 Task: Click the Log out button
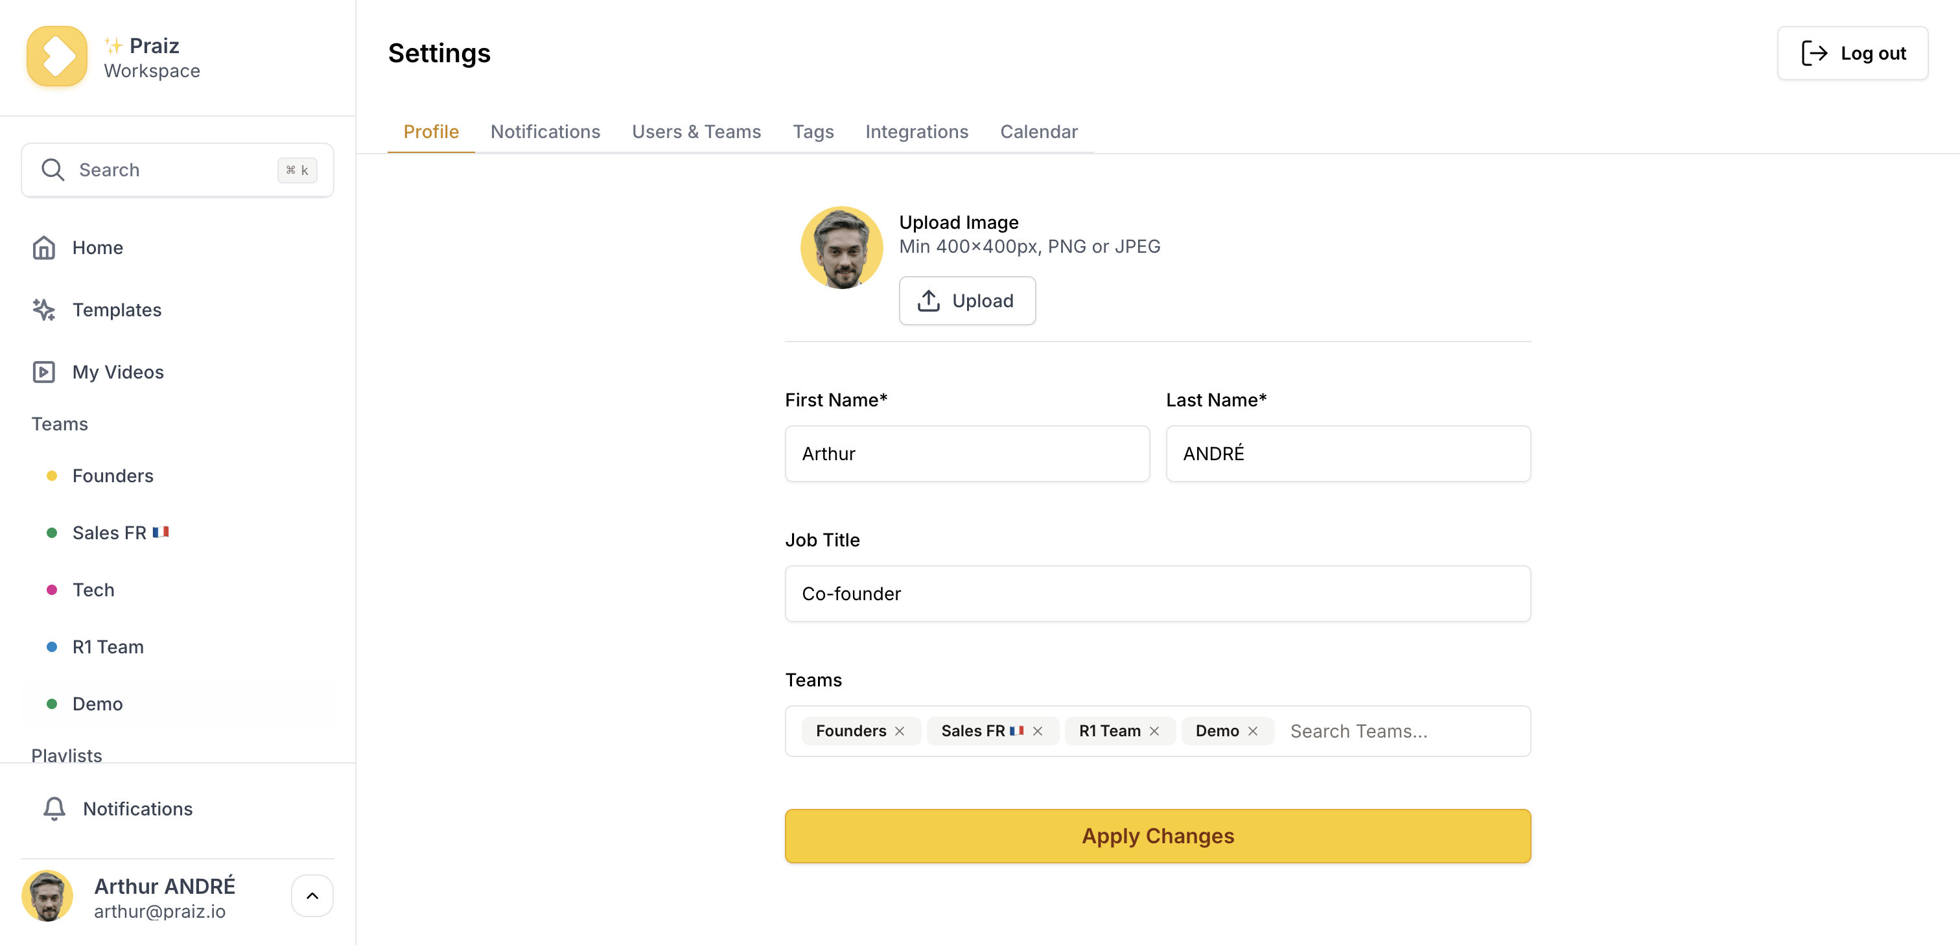click(x=1852, y=53)
